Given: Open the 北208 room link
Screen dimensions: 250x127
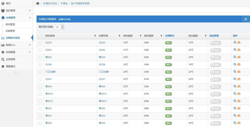Looking at the screenshot, I should [49, 64].
